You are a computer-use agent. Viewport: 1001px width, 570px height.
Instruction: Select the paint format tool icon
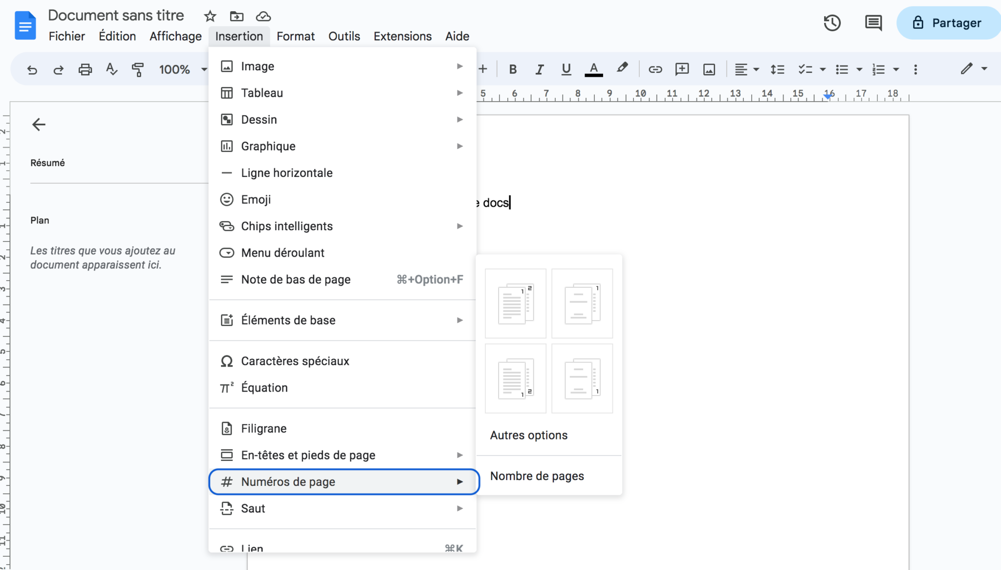[x=138, y=69]
